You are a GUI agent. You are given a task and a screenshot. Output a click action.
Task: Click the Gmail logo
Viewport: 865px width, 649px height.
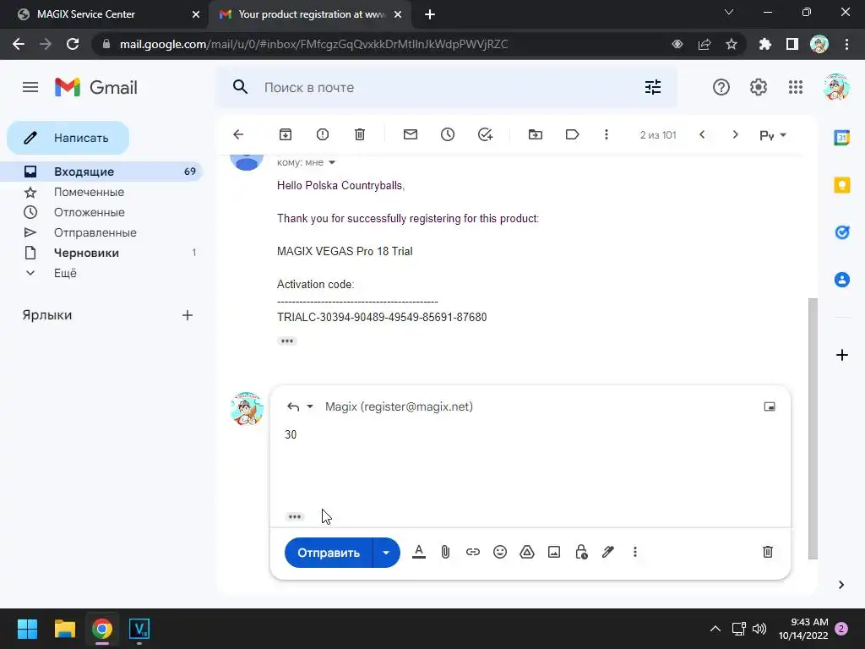coord(96,87)
